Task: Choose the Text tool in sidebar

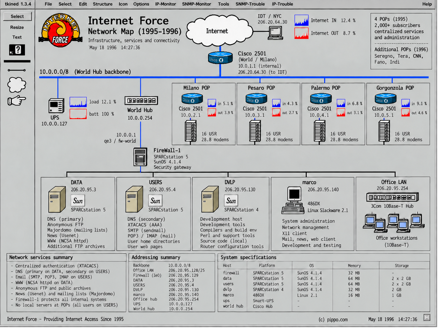Action: pos(17,37)
